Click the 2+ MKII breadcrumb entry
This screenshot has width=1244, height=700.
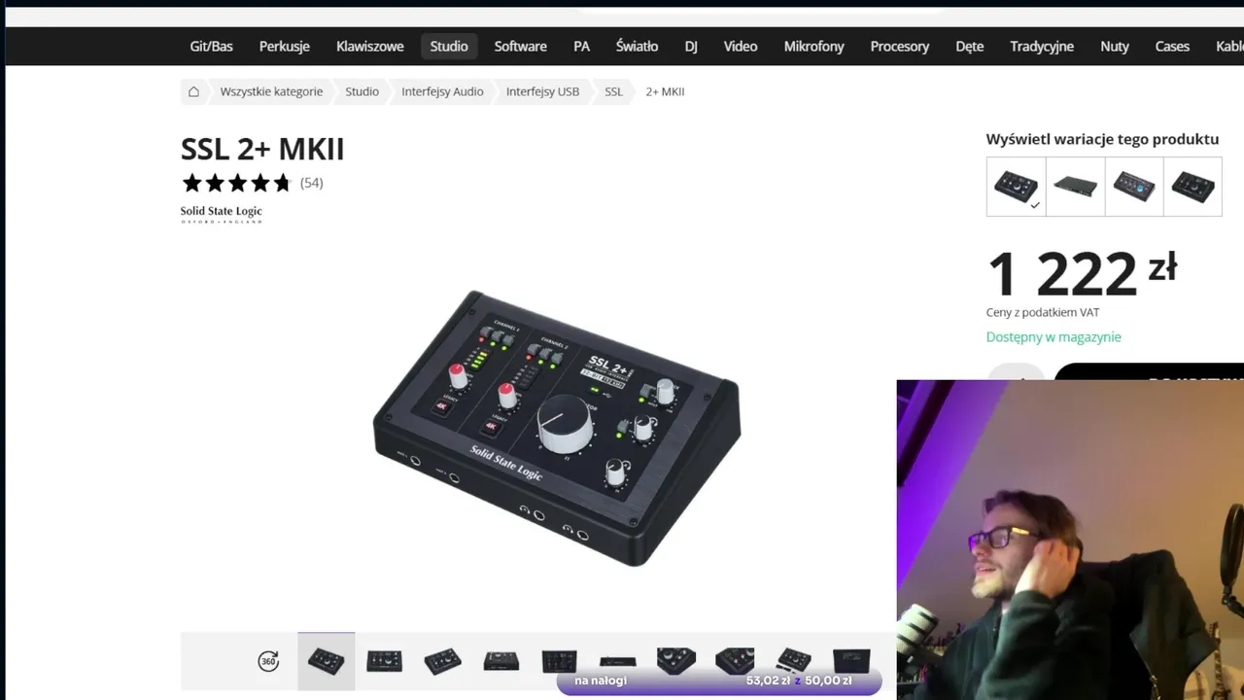pos(665,91)
